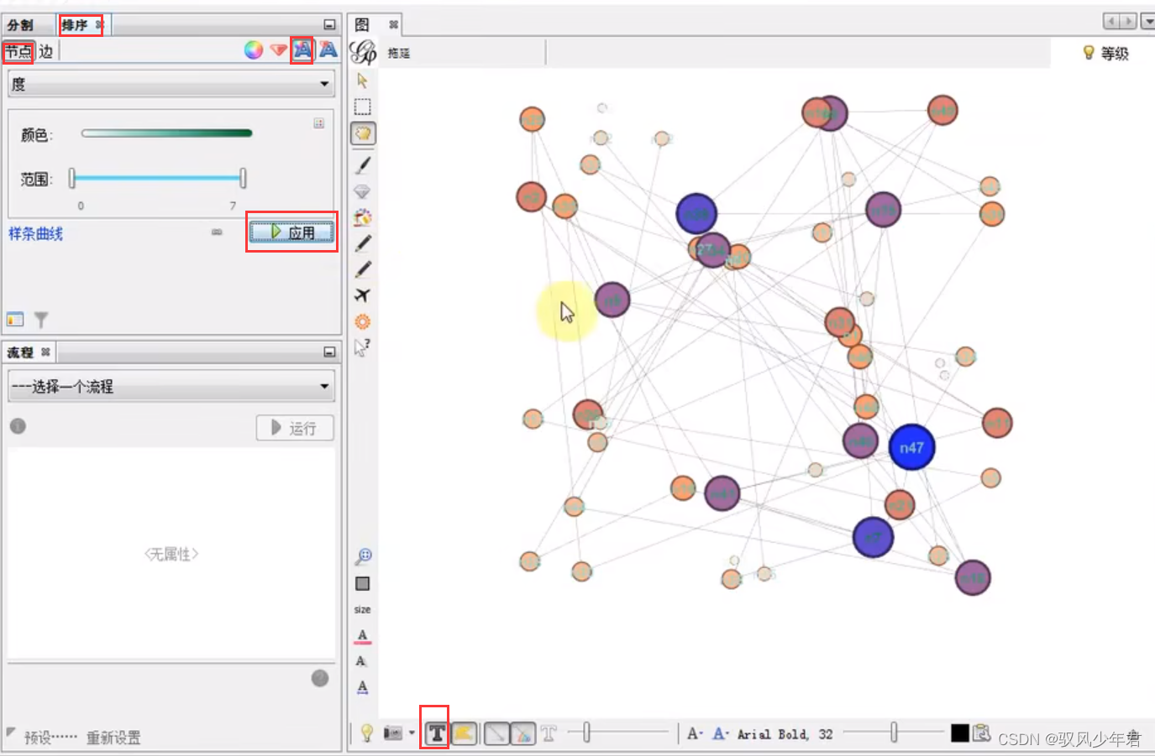Click the center on graph magnifier icon
This screenshot has width=1155, height=756.
coord(363,557)
